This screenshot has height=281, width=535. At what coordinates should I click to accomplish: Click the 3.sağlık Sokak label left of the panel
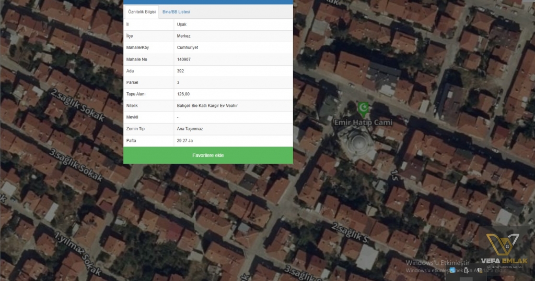76,165
